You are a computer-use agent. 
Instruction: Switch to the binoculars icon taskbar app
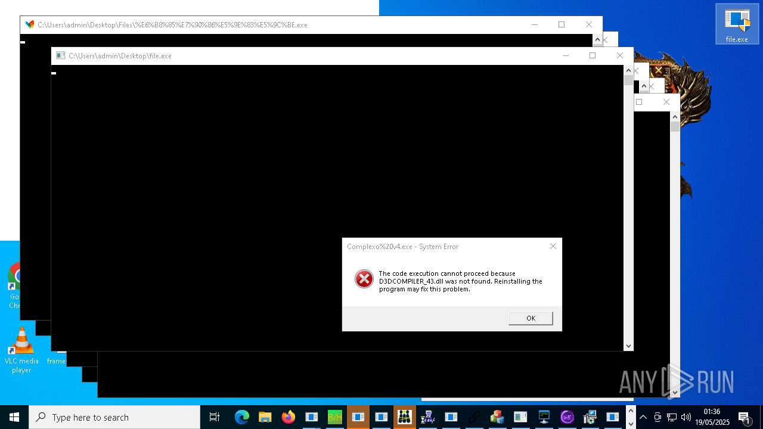[x=405, y=417]
